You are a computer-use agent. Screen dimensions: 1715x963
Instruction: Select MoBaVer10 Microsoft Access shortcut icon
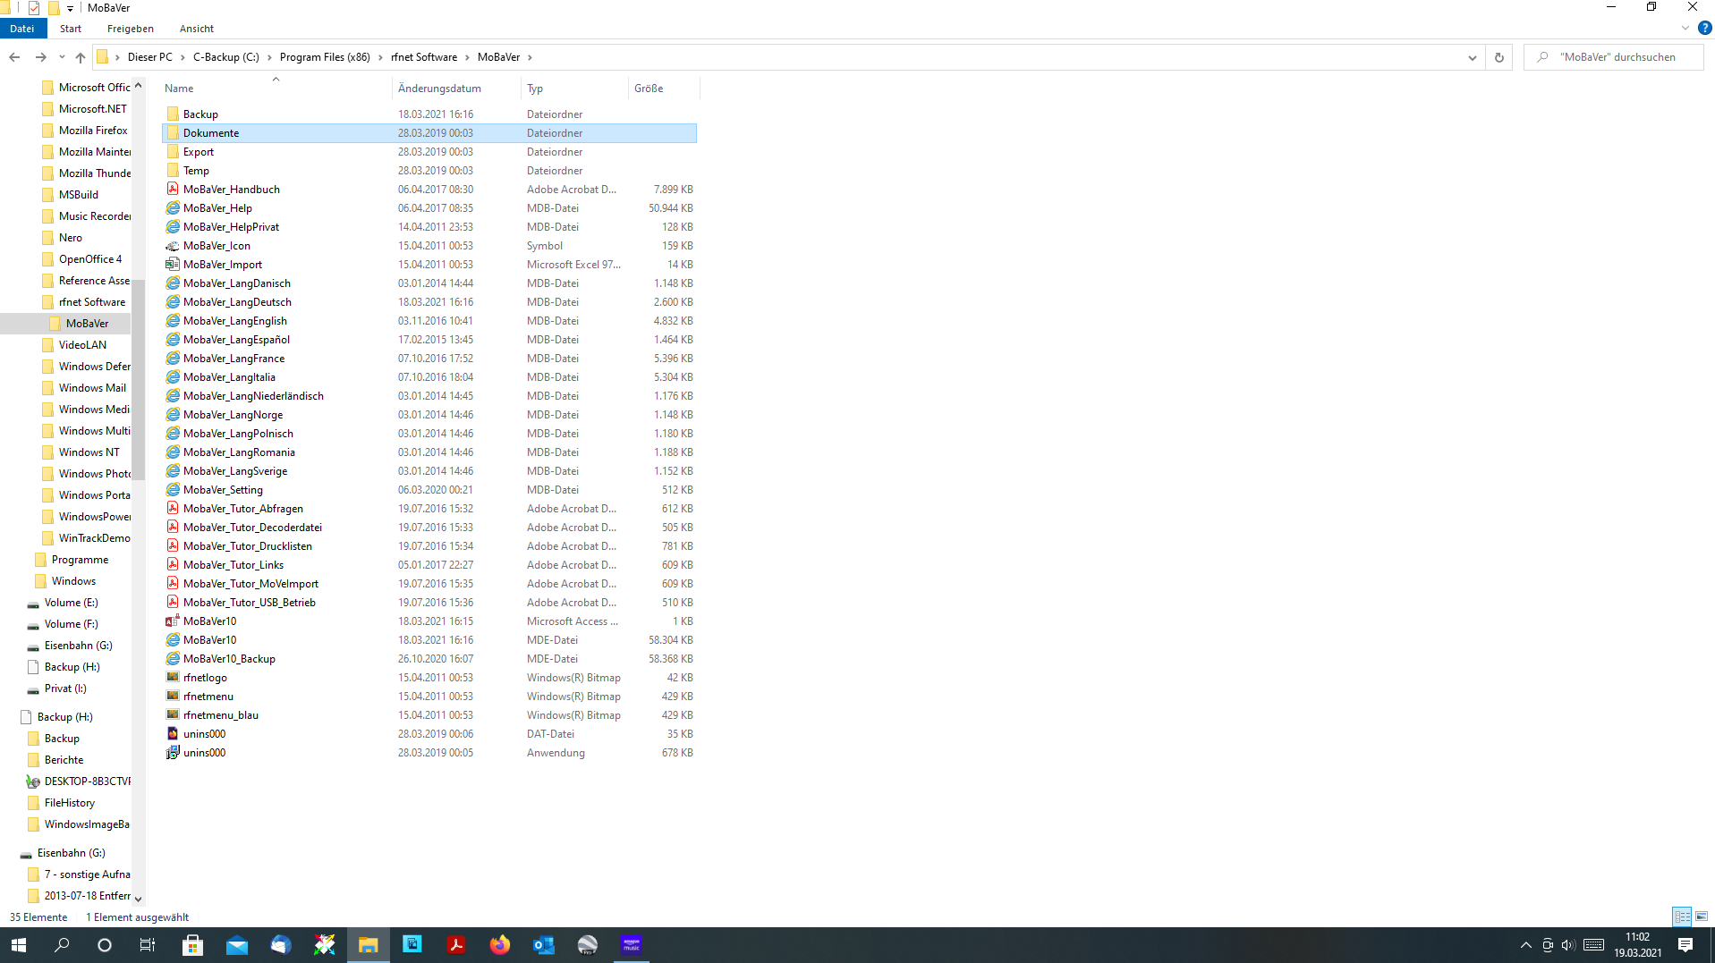coord(173,621)
